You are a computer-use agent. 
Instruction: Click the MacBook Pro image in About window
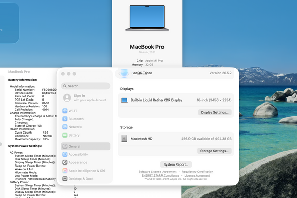click(x=147, y=18)
